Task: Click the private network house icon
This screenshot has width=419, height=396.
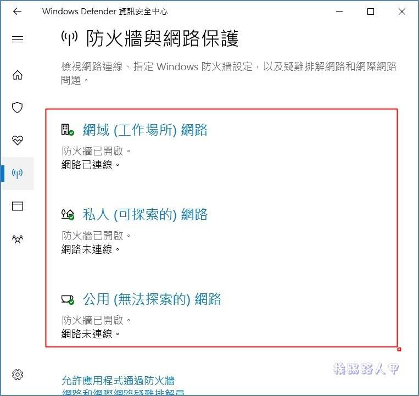Action: (x=68, y=214)
